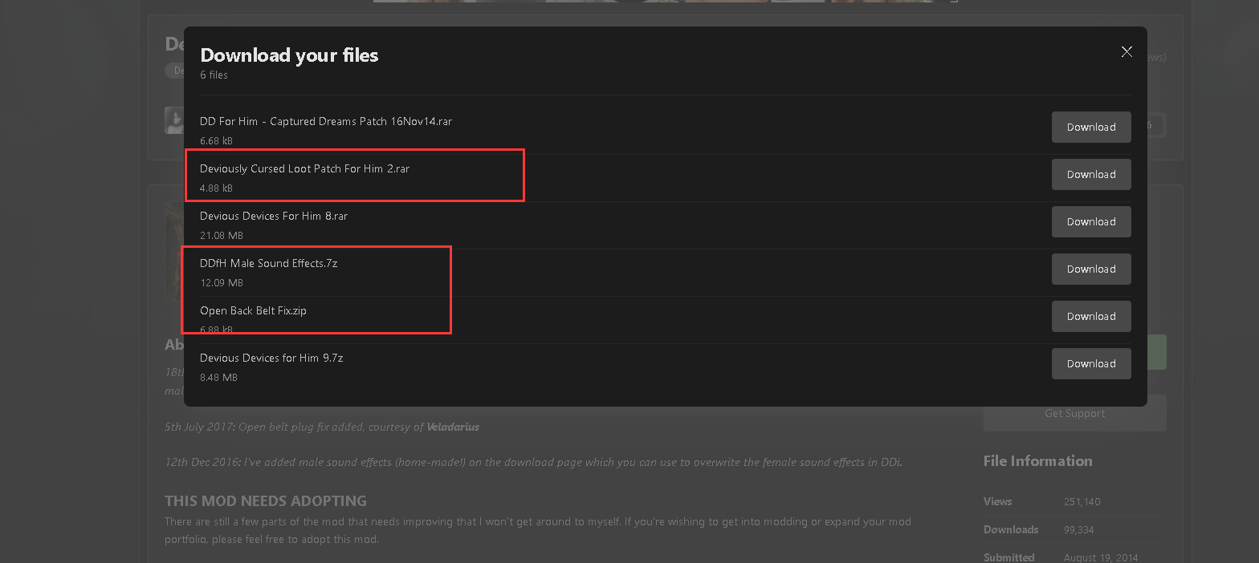Click the 6.68 kB file size

216,141
